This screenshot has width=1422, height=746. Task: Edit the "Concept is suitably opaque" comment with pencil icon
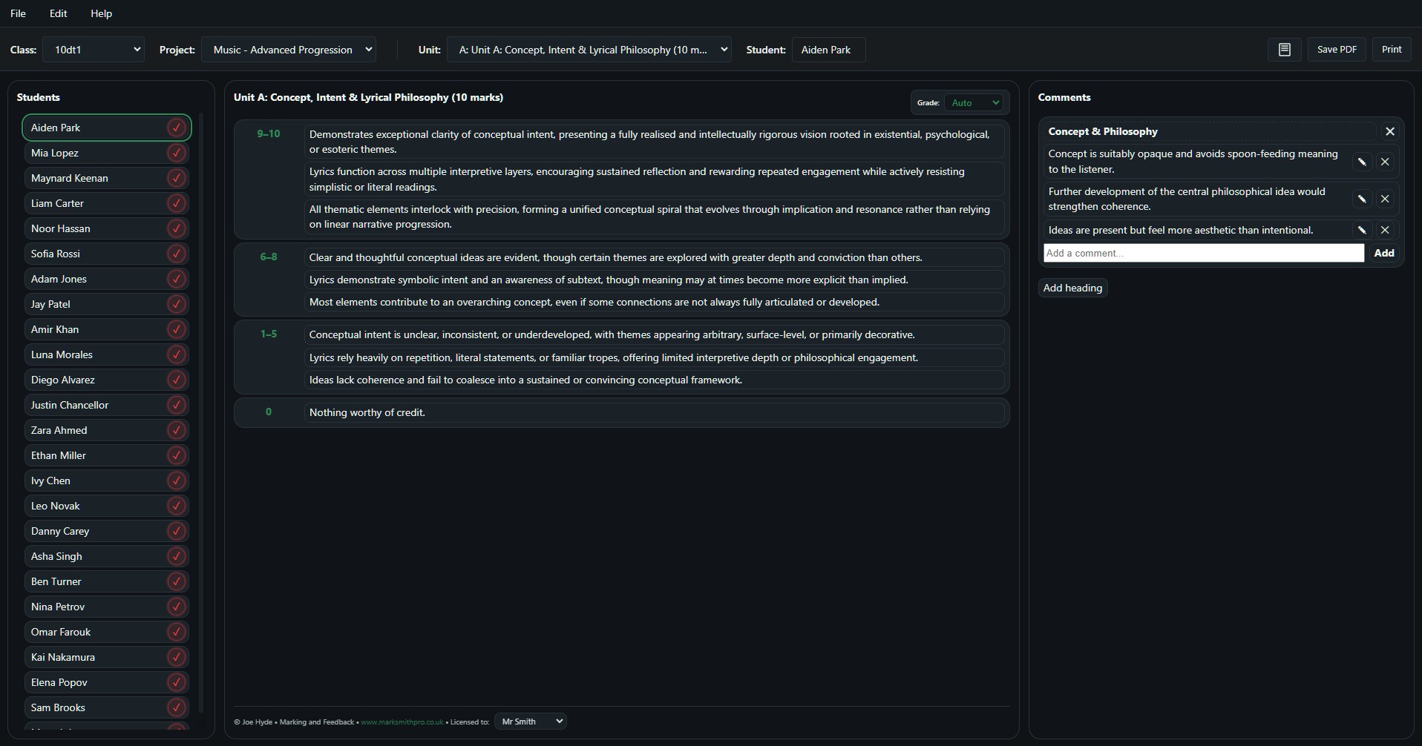[x=1363, y=161]
